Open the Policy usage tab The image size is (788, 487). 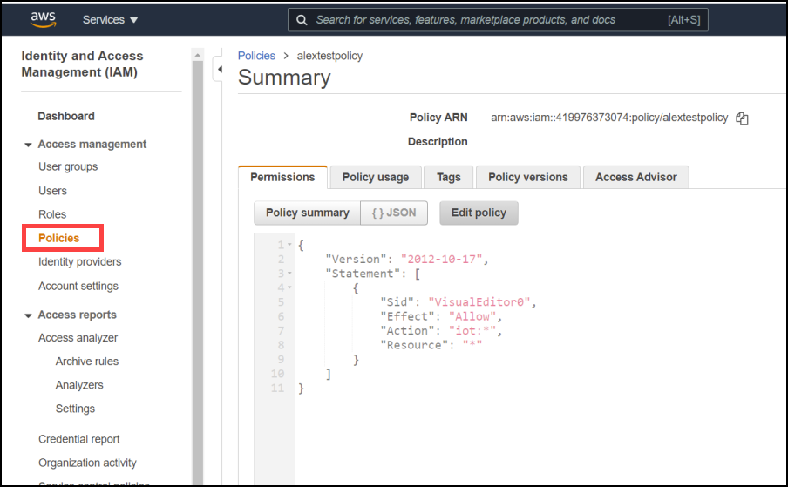[376, 177]
